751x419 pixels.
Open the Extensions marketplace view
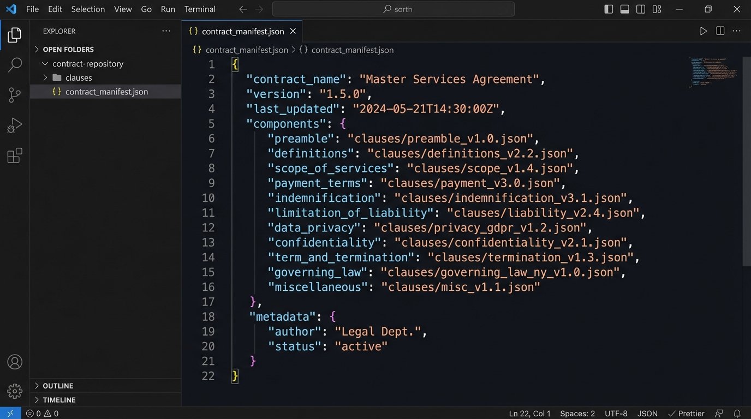14,155
